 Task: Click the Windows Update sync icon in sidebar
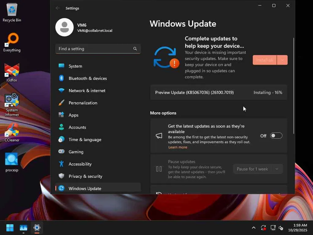point(61,188)
